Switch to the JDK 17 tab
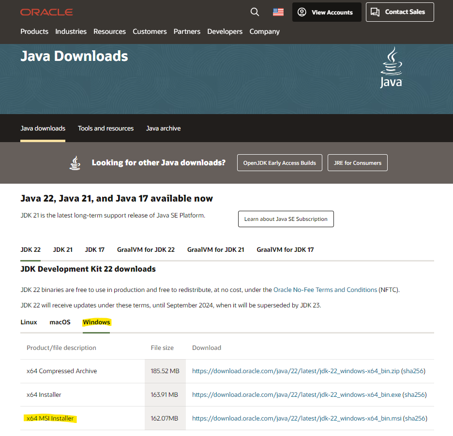 point(95,250)
